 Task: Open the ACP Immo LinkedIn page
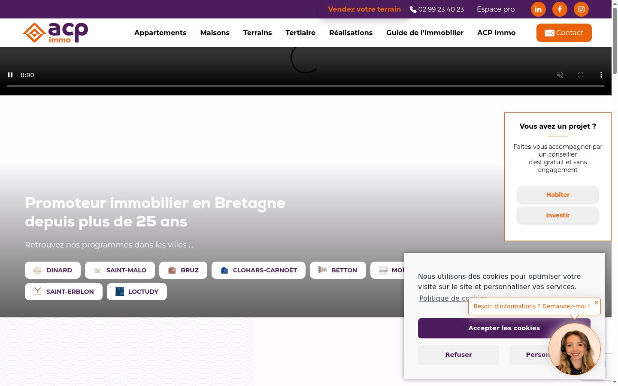pyautogui.click(x=538, y=9)
